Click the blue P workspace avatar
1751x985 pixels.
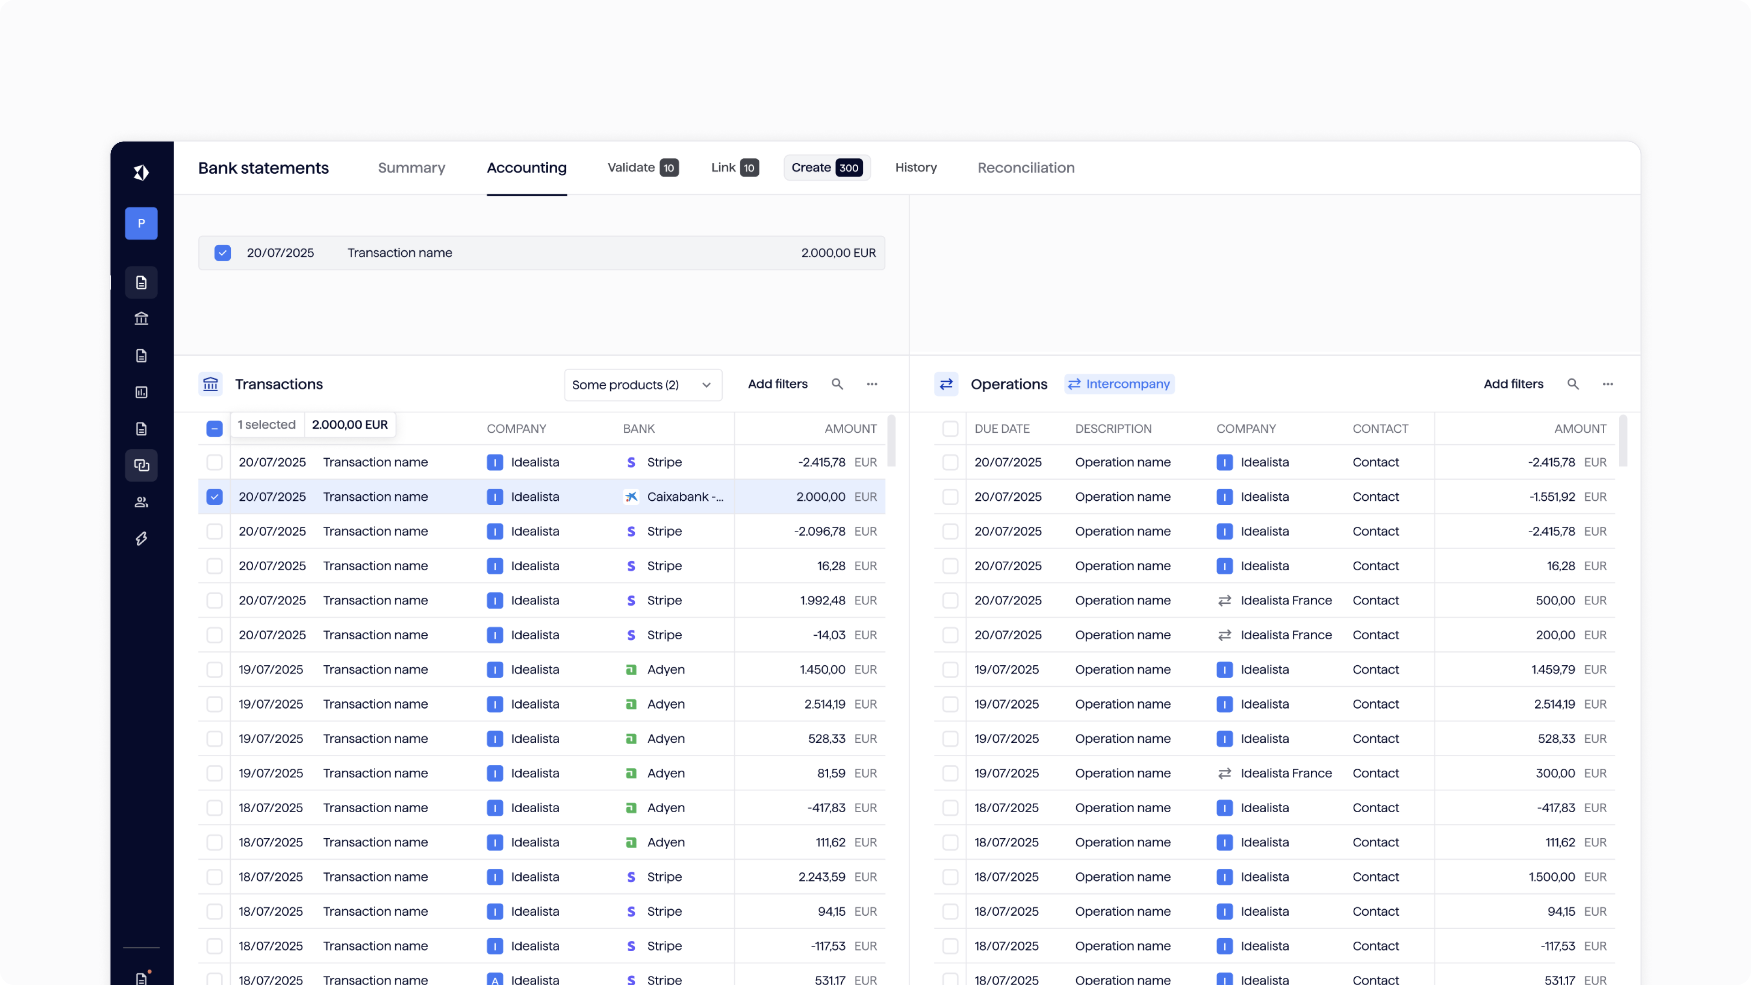(141, 223)
